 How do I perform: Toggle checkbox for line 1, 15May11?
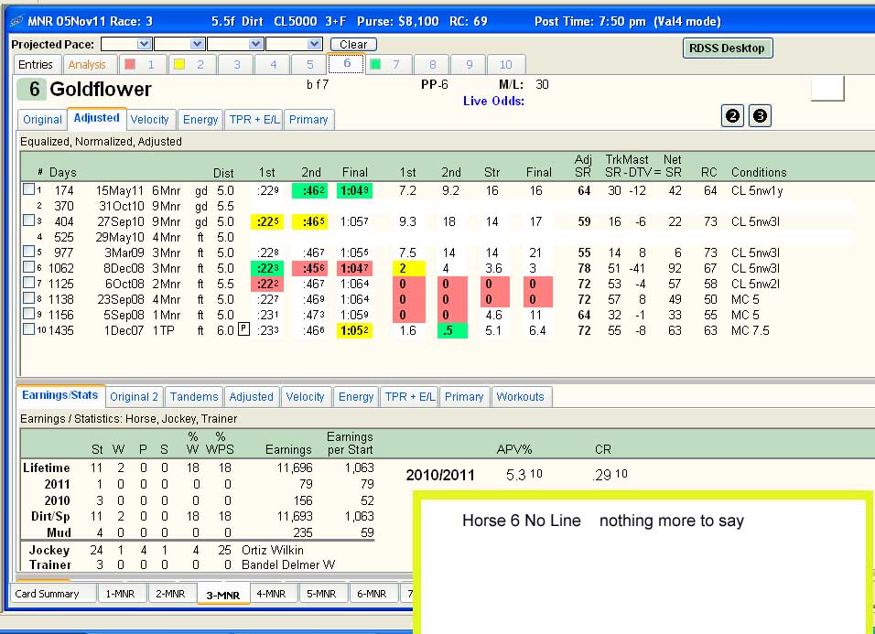28,189
